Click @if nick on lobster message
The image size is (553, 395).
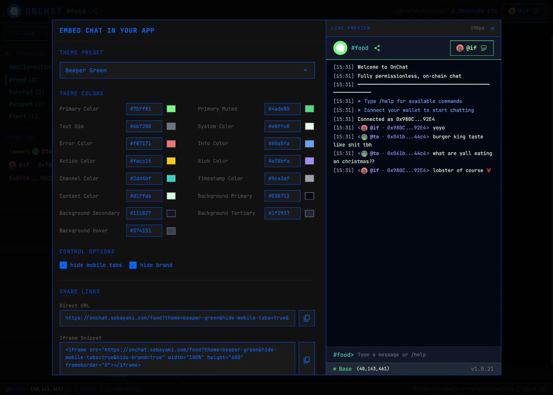(x=374, y=171)
